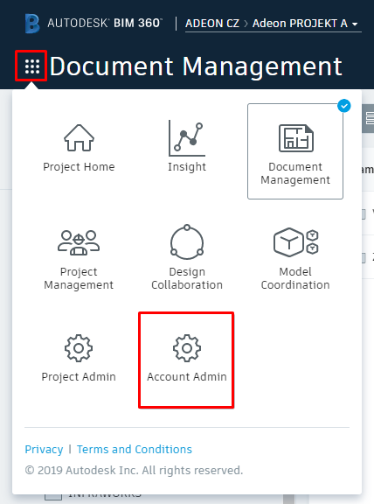
Task: Expand the Adeon PROJEKT A project dropdown
Action: point(305,24)
